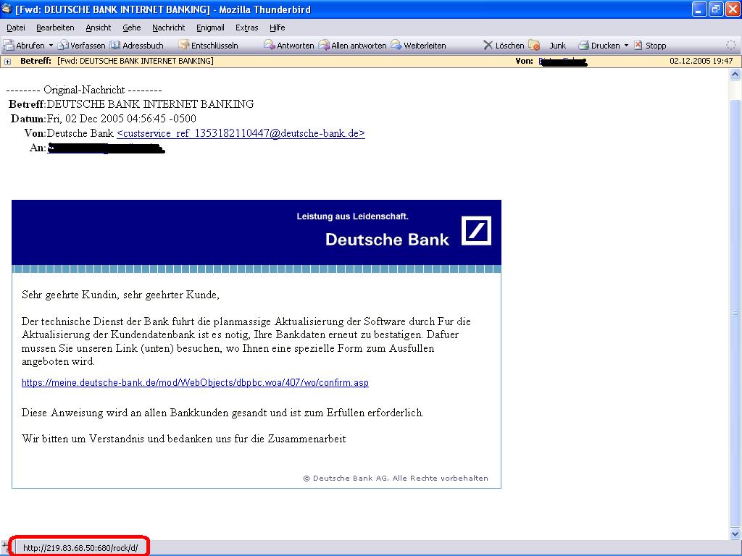Viewport: 742px width, 556px height.
Task: Click the 'Datum: Fri, 02 Dec 2005' line
Action: click(104, 119)
